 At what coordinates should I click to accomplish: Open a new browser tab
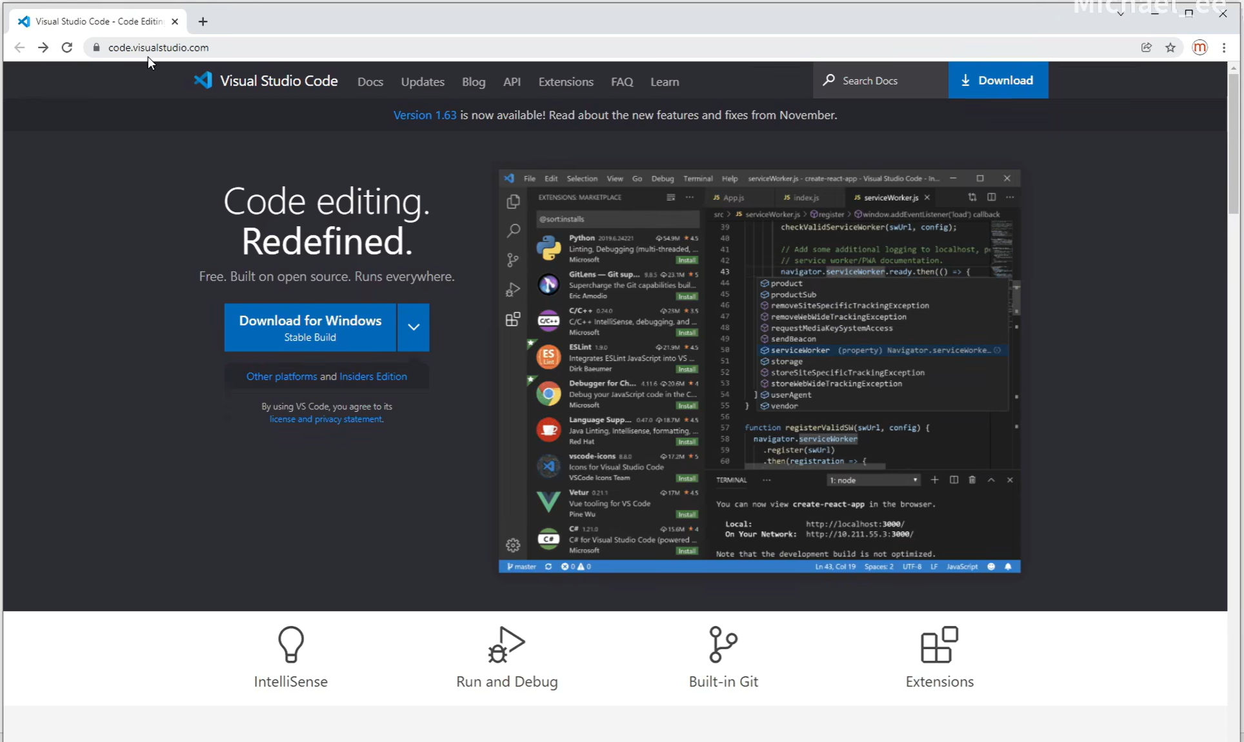pyautogui.click(x=203, y=21)
